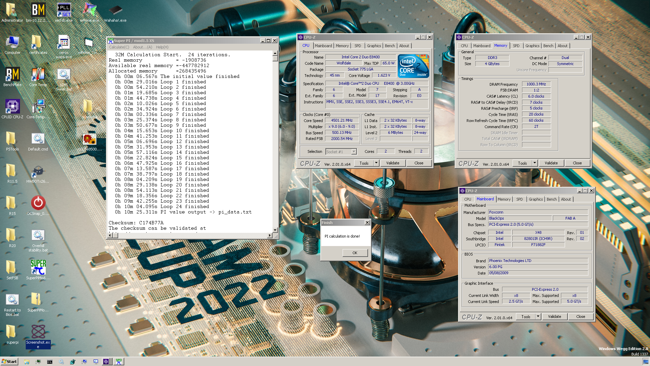Select the x265 tweak.bat icon

point(64,79)
